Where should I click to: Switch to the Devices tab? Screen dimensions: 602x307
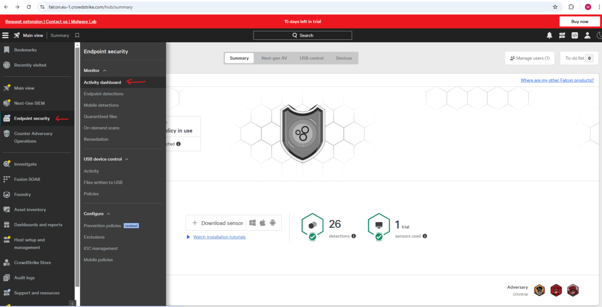[344, 58]
